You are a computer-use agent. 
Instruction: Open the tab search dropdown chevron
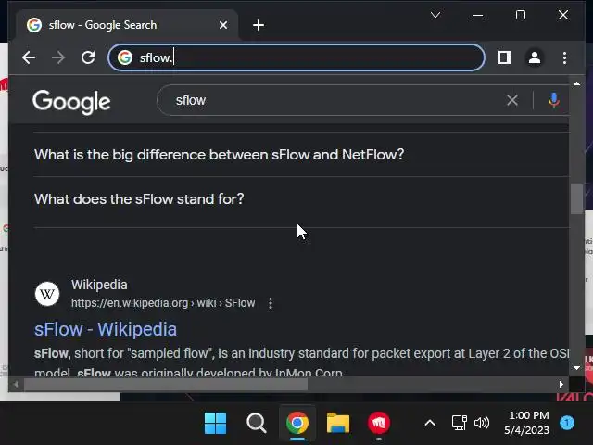[x=435, y=15]
